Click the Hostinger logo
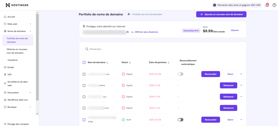This screenshot has height=126, width=278. 17,5
